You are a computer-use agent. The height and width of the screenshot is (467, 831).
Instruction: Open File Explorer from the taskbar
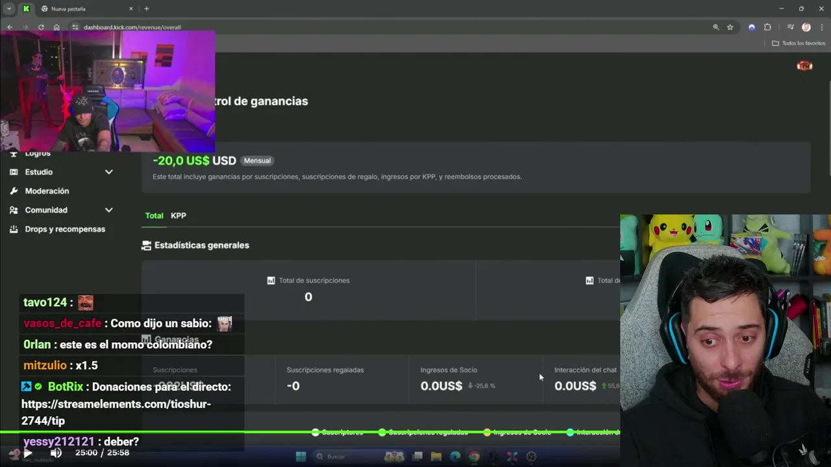[x=436, y=457]
